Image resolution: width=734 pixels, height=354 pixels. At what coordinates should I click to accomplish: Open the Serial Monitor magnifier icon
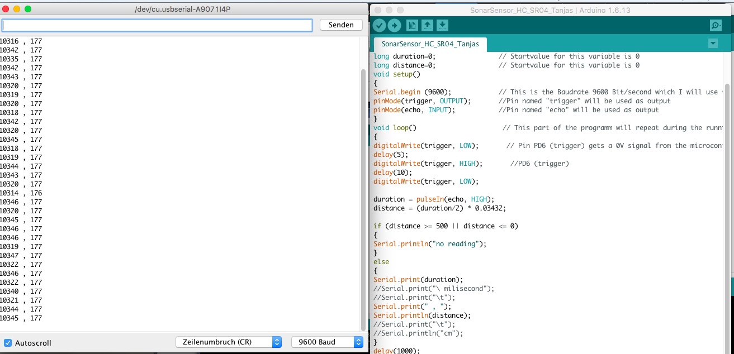click(x=716, y=25)
